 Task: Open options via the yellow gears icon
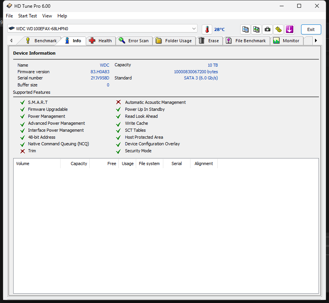coord(279,29)
